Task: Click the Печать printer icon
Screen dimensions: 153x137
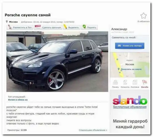Action: [115, 82]
